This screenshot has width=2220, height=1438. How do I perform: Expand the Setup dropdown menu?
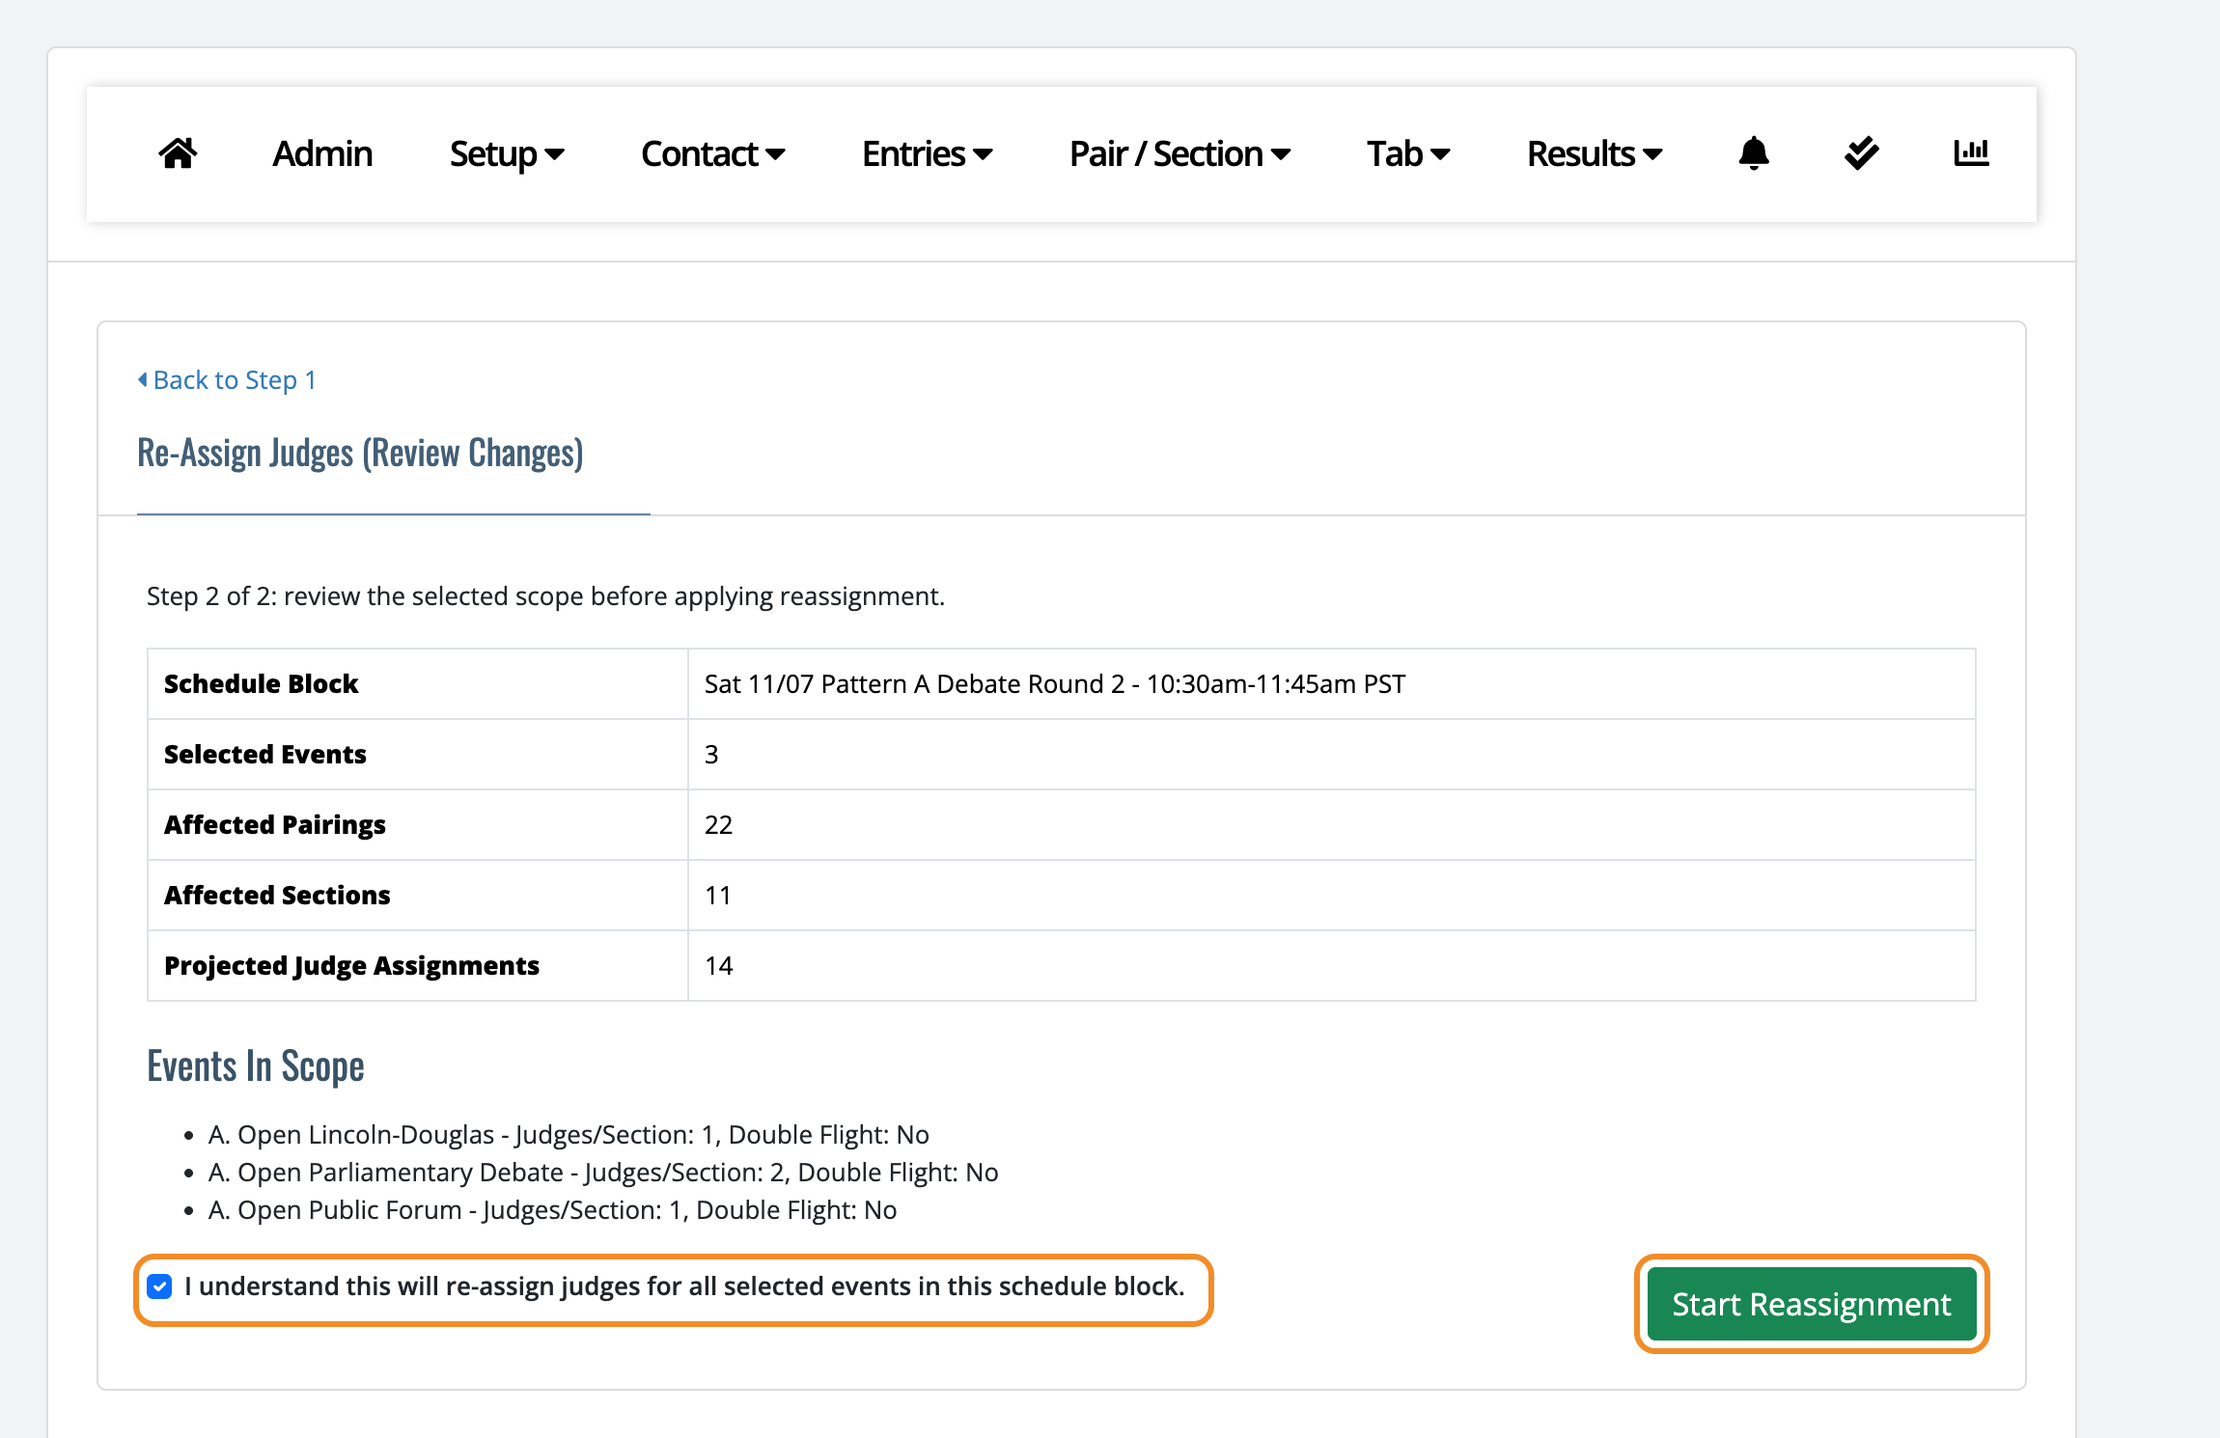coord(507,154)
